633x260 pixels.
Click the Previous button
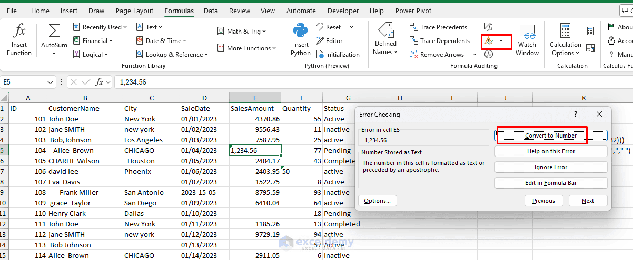(543, 201)
